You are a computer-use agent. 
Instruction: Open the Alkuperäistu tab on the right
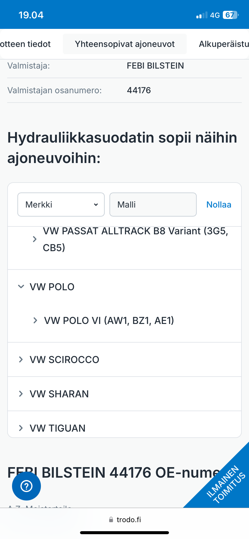click(x=224, y=44)
